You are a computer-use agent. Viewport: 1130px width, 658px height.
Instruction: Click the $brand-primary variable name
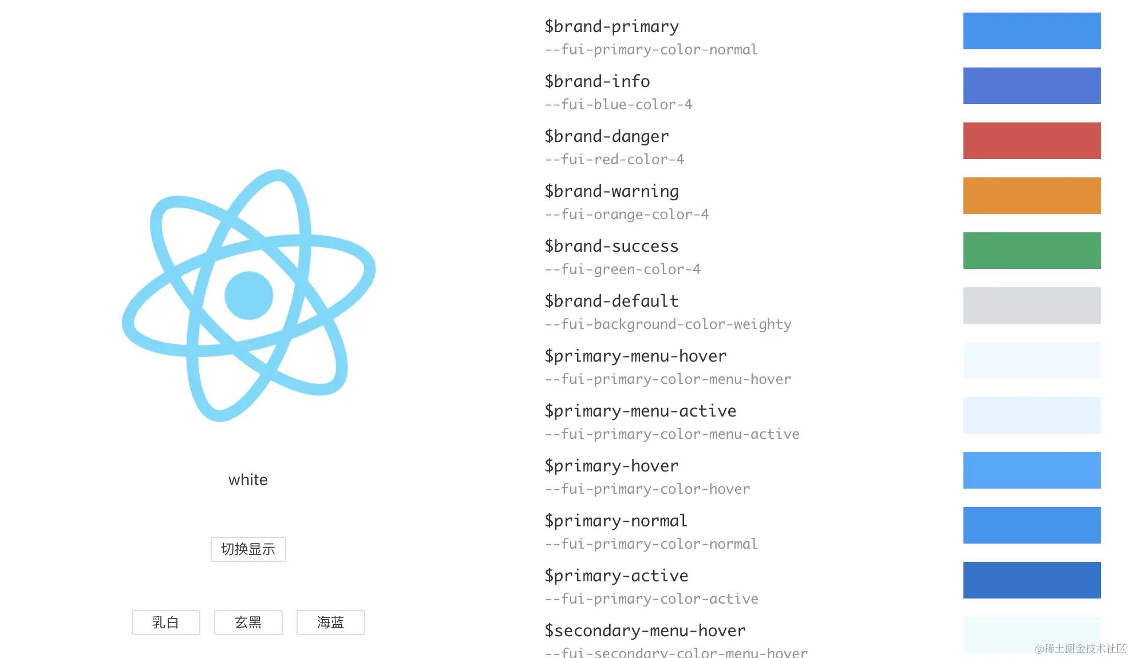tap(611, 26)
